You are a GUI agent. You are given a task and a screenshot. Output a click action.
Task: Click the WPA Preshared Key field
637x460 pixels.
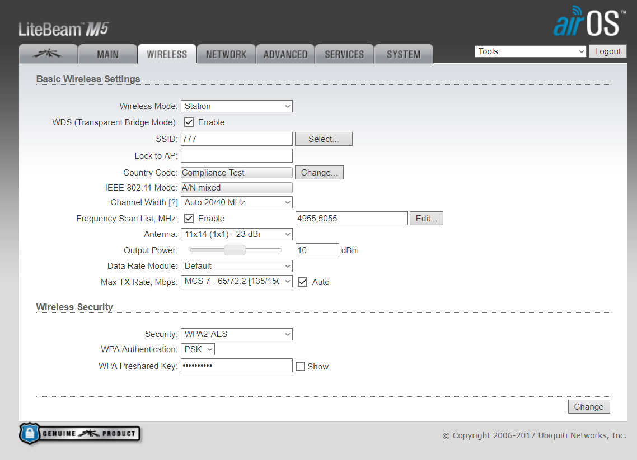click(x=237, y=366)
